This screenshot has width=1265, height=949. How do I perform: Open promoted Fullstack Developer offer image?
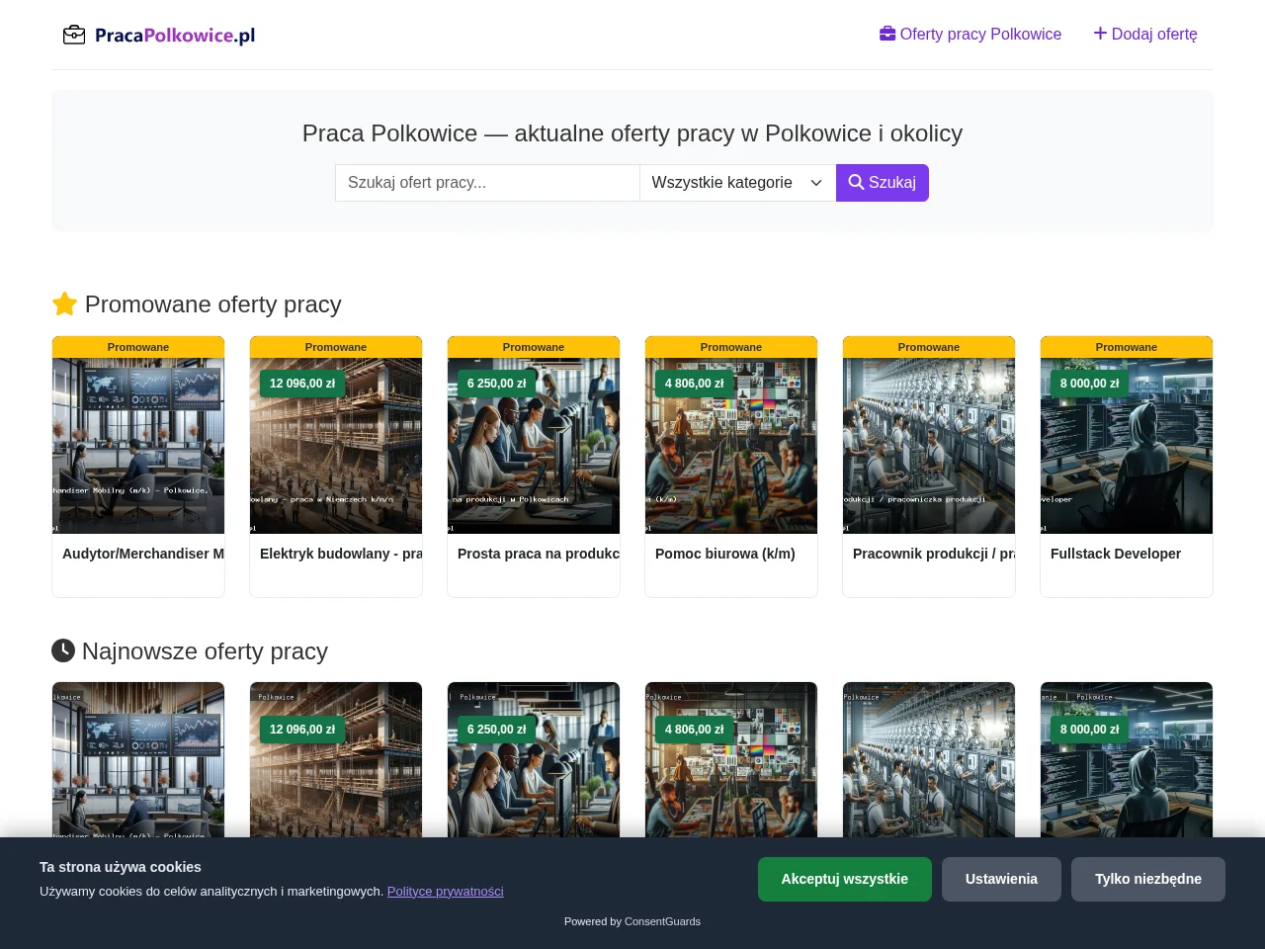point(1127,446)
